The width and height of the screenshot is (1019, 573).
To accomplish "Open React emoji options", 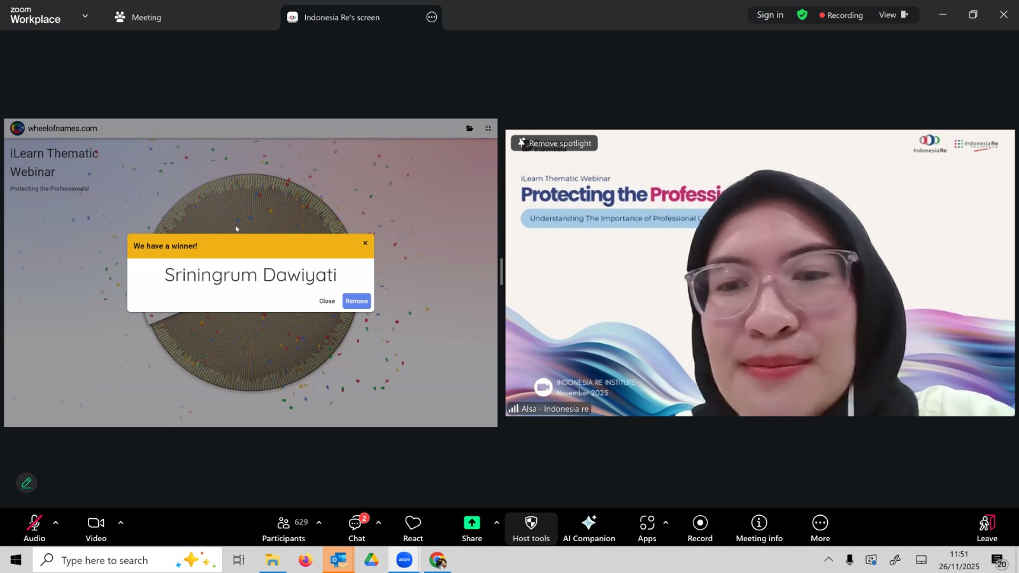I will pos(413,528).
